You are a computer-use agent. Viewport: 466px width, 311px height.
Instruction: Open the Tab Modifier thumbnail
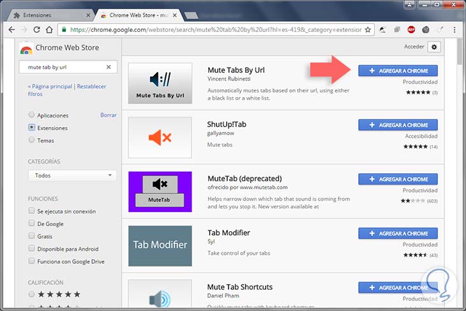click(x=160, y=246)
